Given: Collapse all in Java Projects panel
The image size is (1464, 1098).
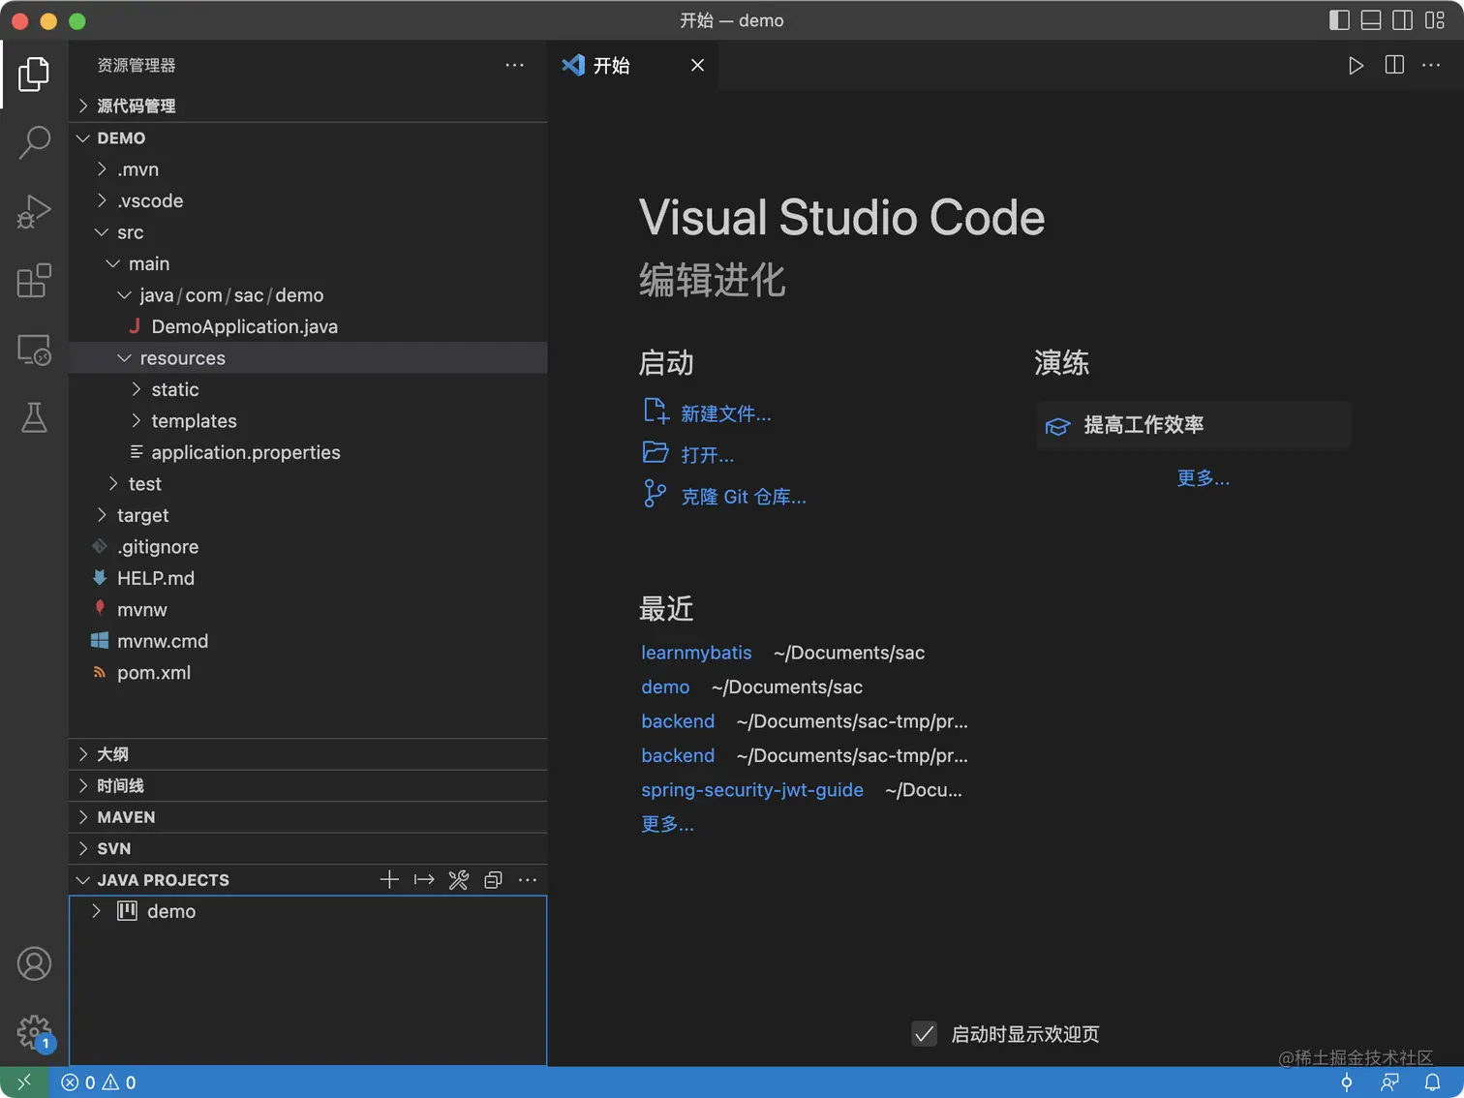Looking at the screenshot, I should tap(493, 879).
